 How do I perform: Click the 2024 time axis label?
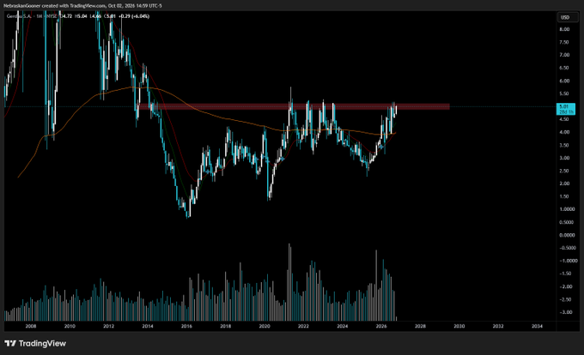pyautogui.click(x=343, y=327)
